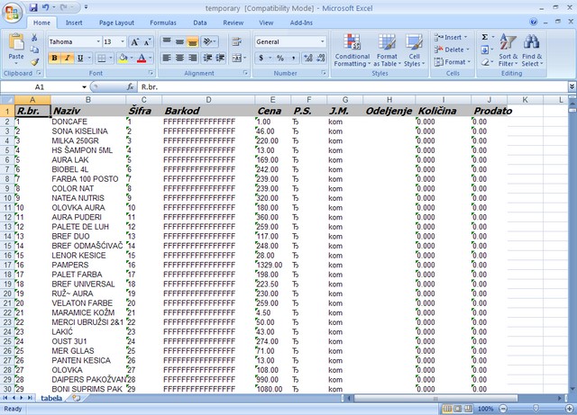Viewport: 577px width, 415px height.
Task: Switch to the Page Layout tab
Action: 116,22
